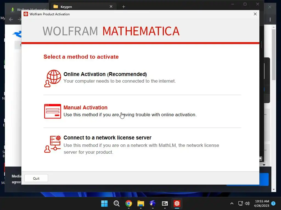Select Online Activation (Recommended) heading
The image size is (281, 210).
[x=105, y=74]
